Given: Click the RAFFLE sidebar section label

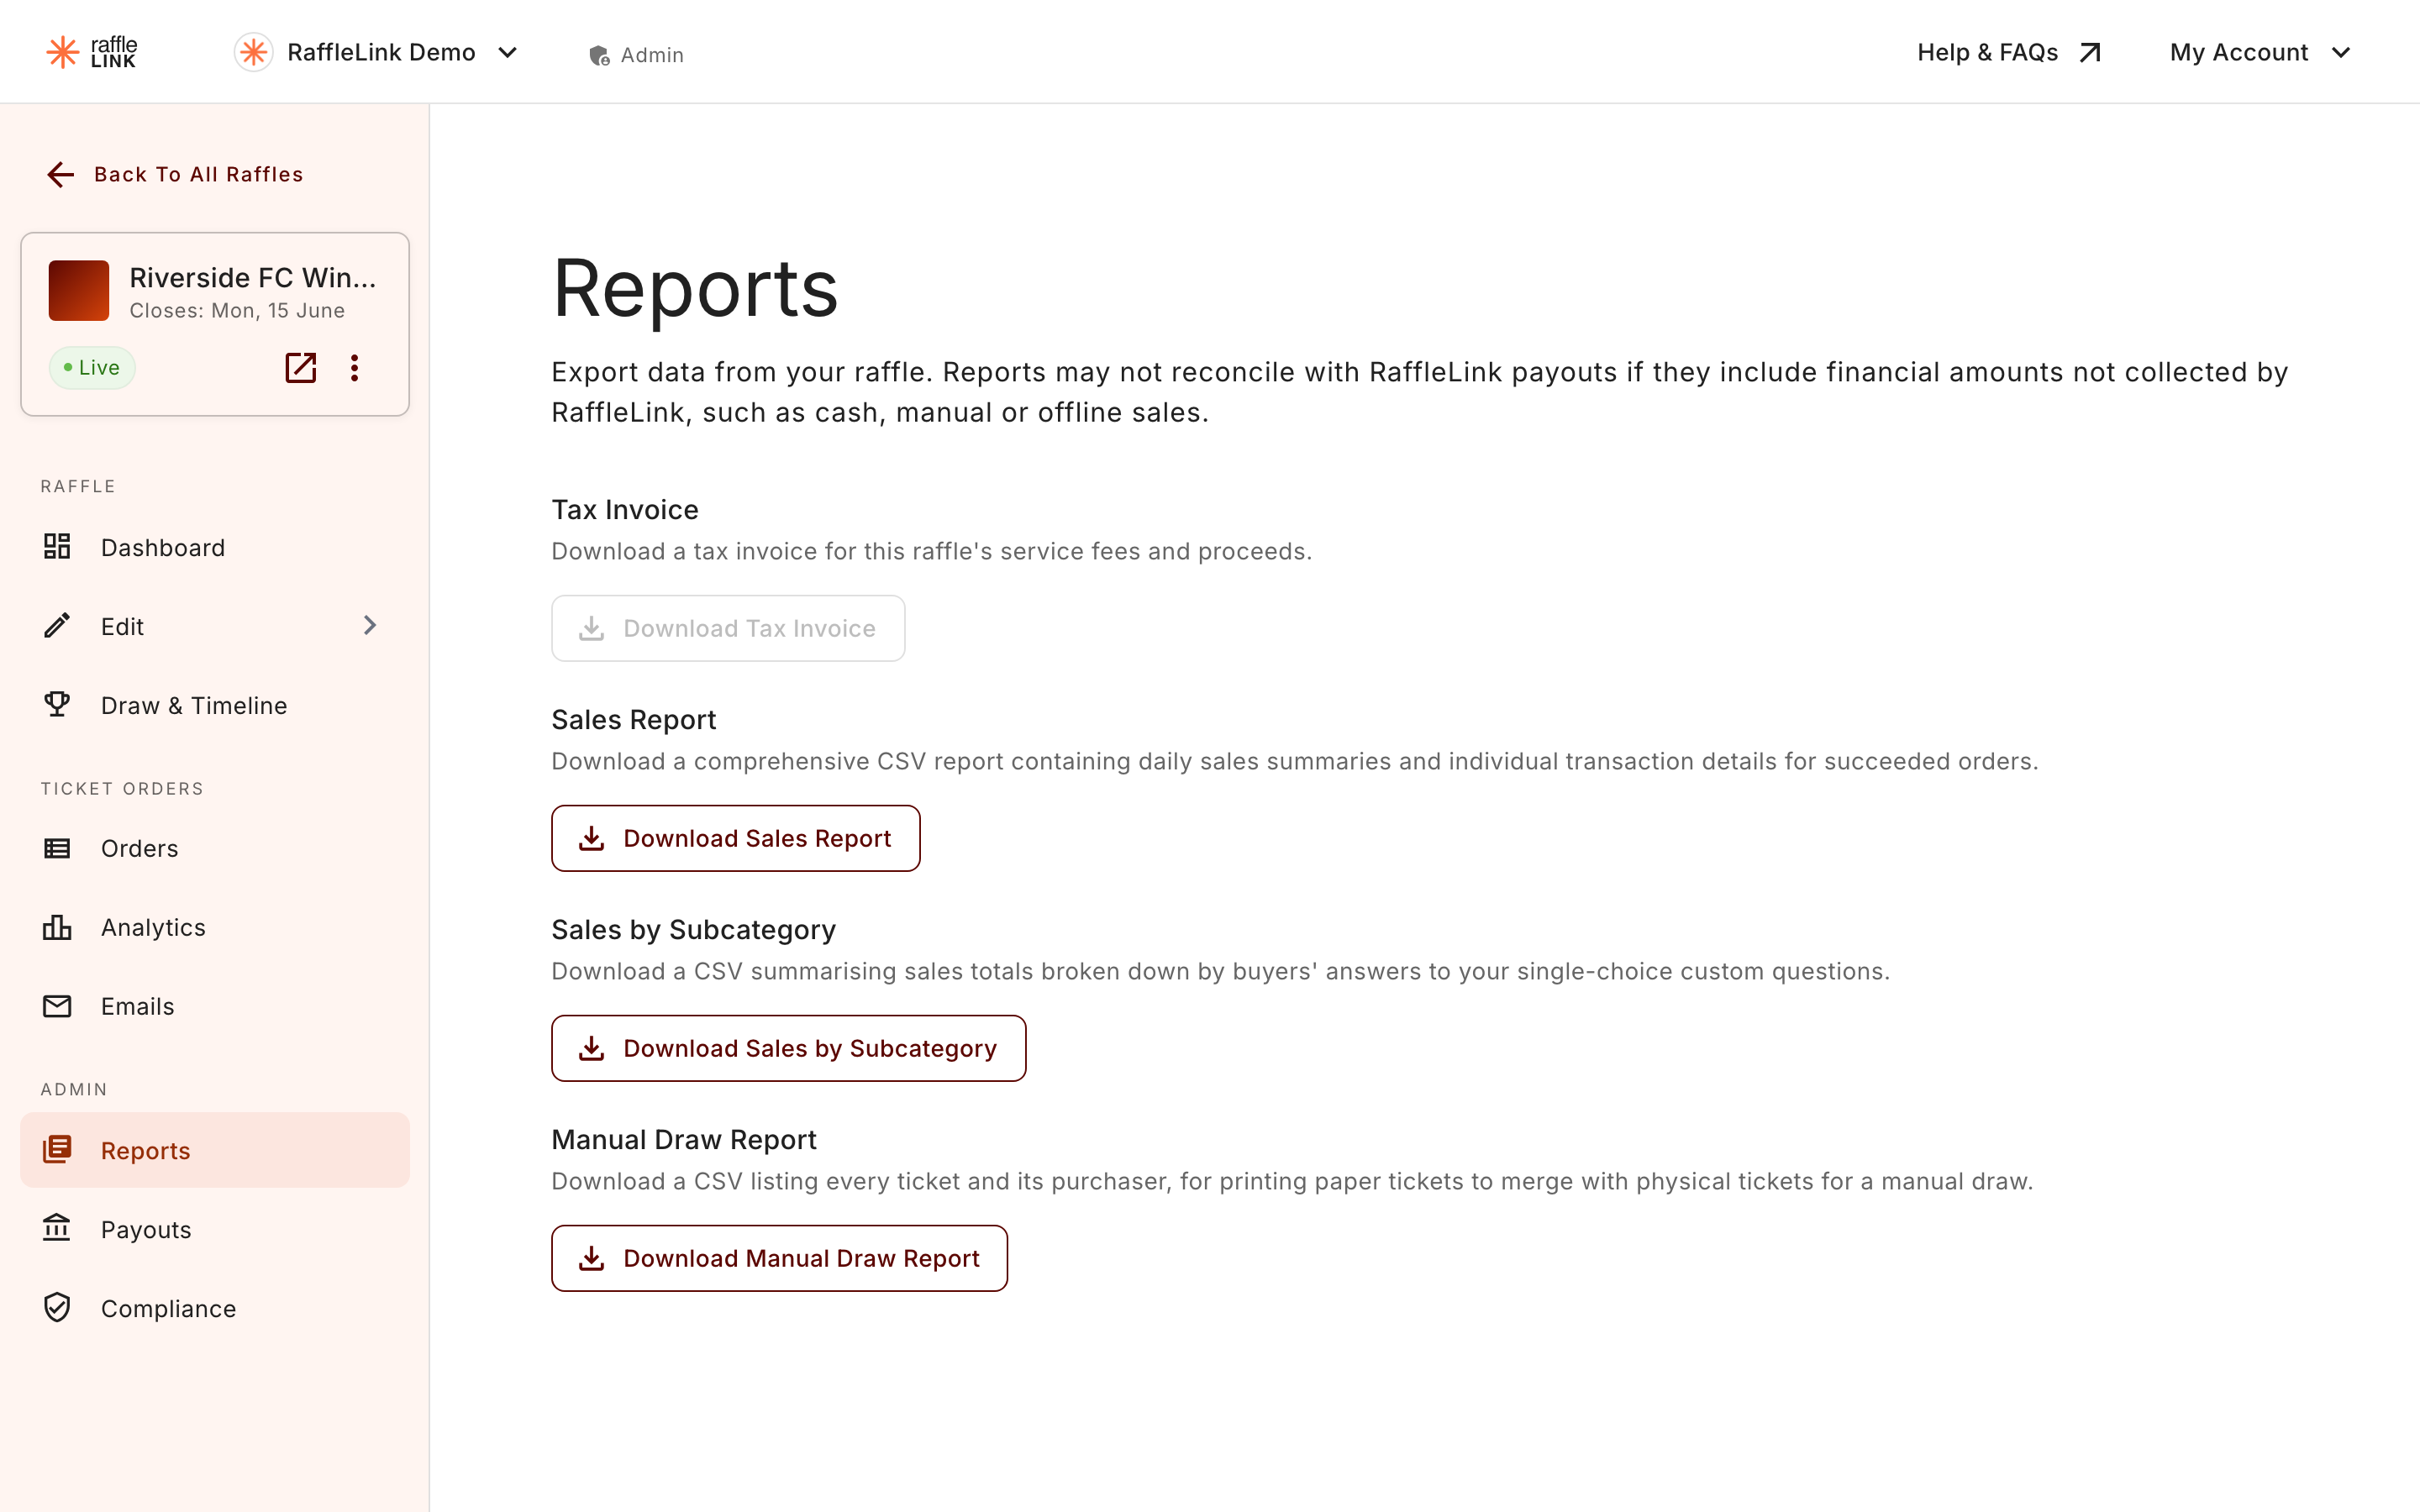Looking at the screenshot, I should pyautogui.click(x=78, y=487).
